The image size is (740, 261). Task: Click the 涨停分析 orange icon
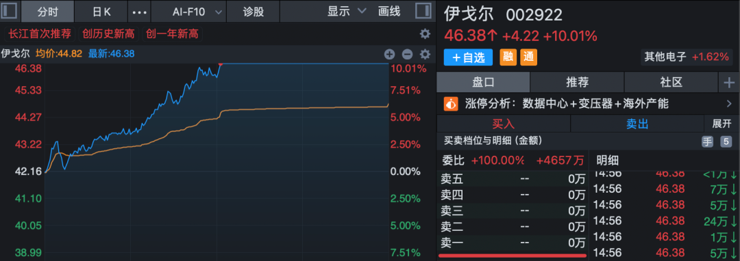tap(451, 103)
